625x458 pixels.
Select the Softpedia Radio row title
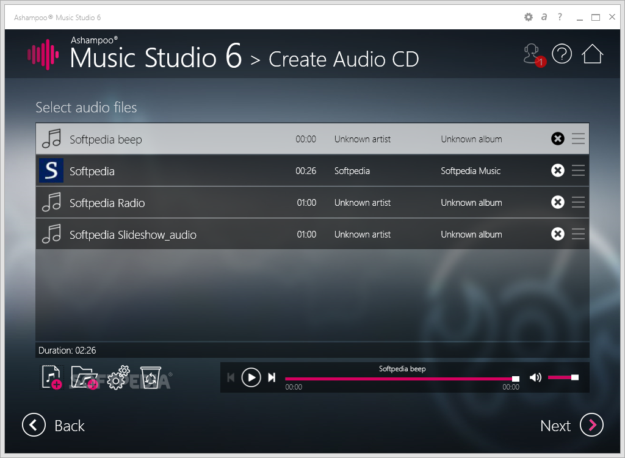(107, 203)
